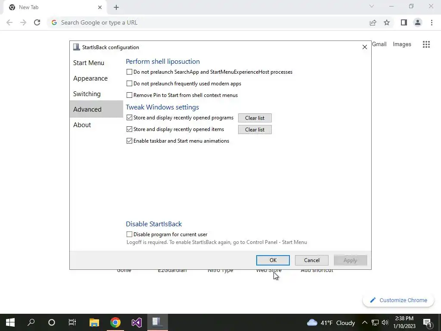Reload the page with the refresh icon
The width and height of the screenshot is (441, 331).
pyautogui.click(x=37, y=22)
